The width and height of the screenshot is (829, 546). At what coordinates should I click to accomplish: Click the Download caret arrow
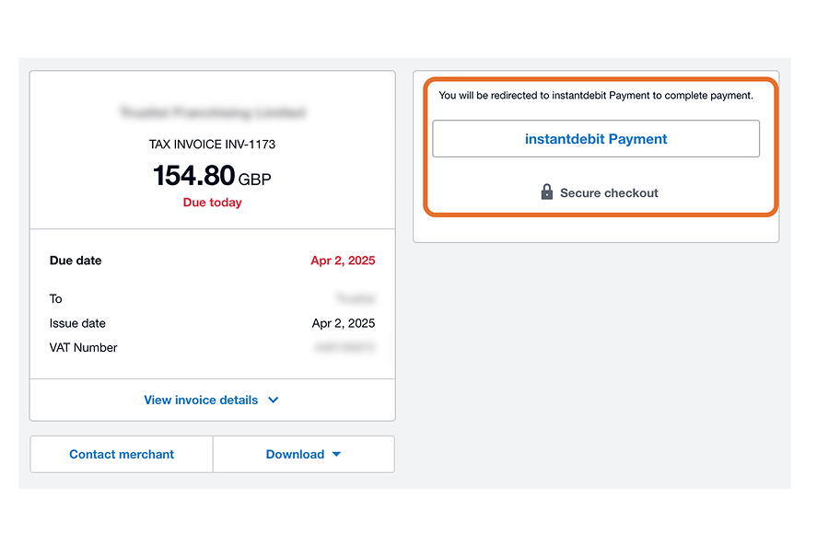[336, 454]
